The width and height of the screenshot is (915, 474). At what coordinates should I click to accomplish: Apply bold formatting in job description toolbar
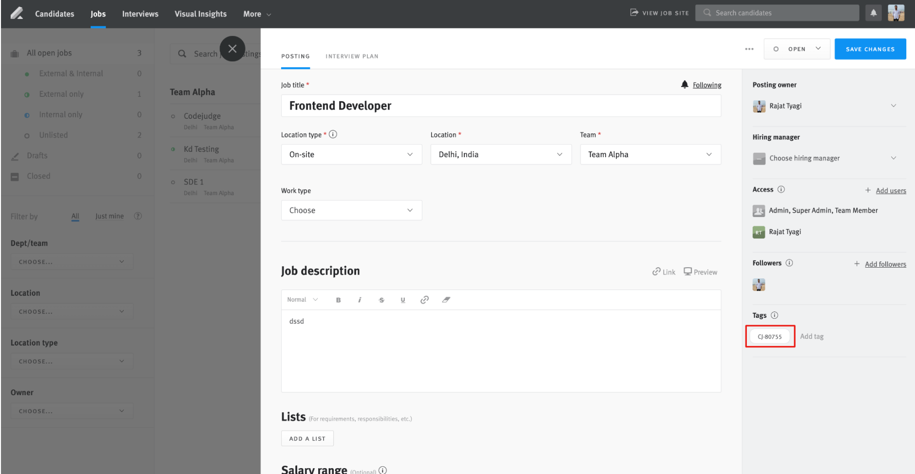[x=339, y=299]
